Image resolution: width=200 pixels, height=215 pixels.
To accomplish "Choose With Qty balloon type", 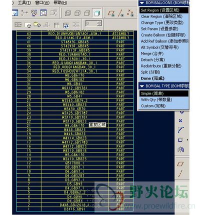I will 156,99.
